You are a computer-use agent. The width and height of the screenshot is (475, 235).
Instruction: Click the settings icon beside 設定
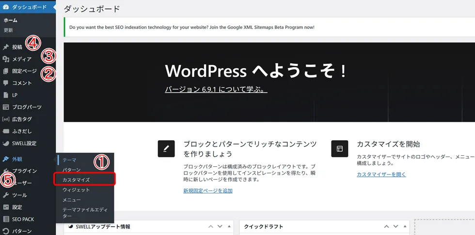click(x=6, y=207)
